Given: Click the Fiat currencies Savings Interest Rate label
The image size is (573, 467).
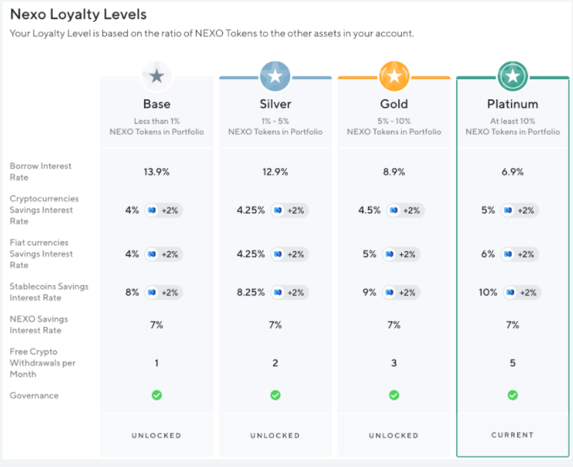Looking at the screenshot, I should pos(41,254).
